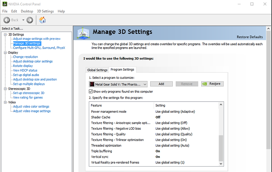This screenshot has width=272, height=172.
Task: Select Manage 3D settings in tree
Action: pos(27,43)
